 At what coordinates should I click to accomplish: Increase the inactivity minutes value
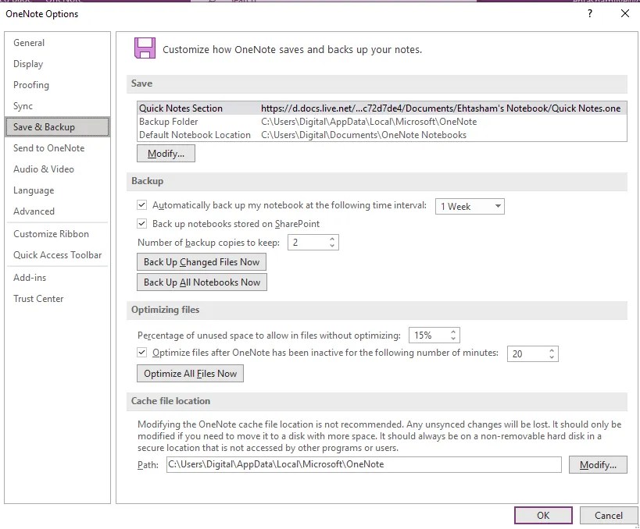click(552, 350)
